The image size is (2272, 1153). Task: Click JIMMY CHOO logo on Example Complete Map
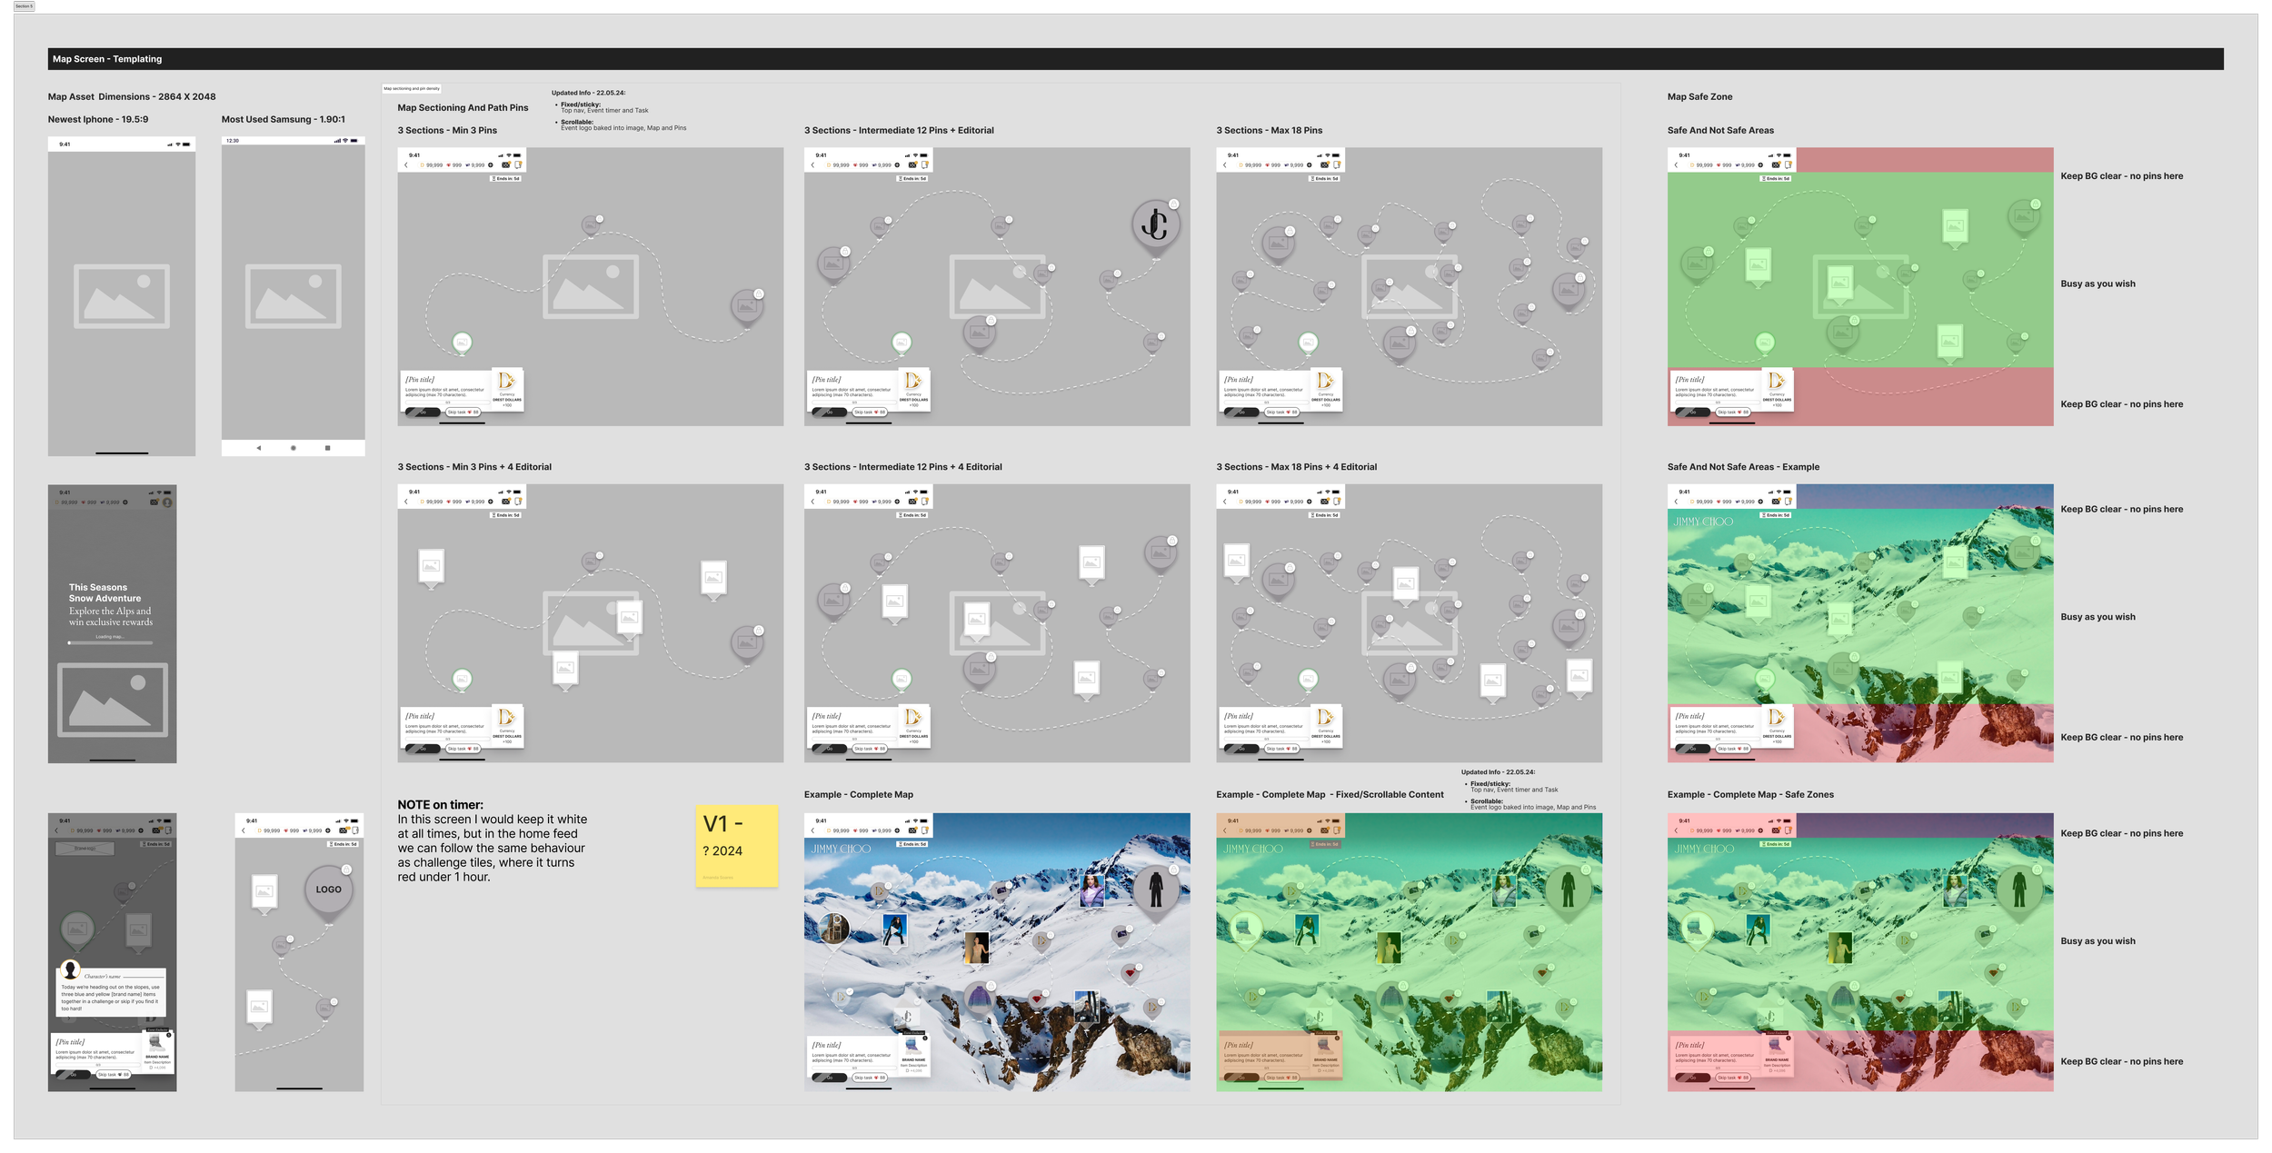pyautogui.click(x=841, y=849)
